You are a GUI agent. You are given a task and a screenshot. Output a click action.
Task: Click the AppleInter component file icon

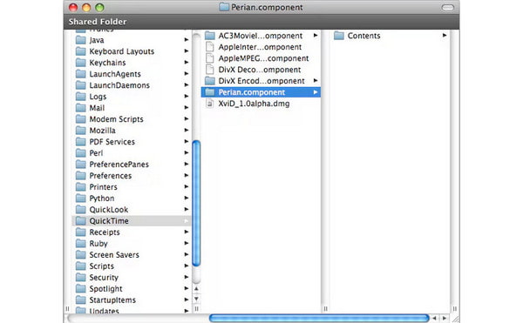210,47
